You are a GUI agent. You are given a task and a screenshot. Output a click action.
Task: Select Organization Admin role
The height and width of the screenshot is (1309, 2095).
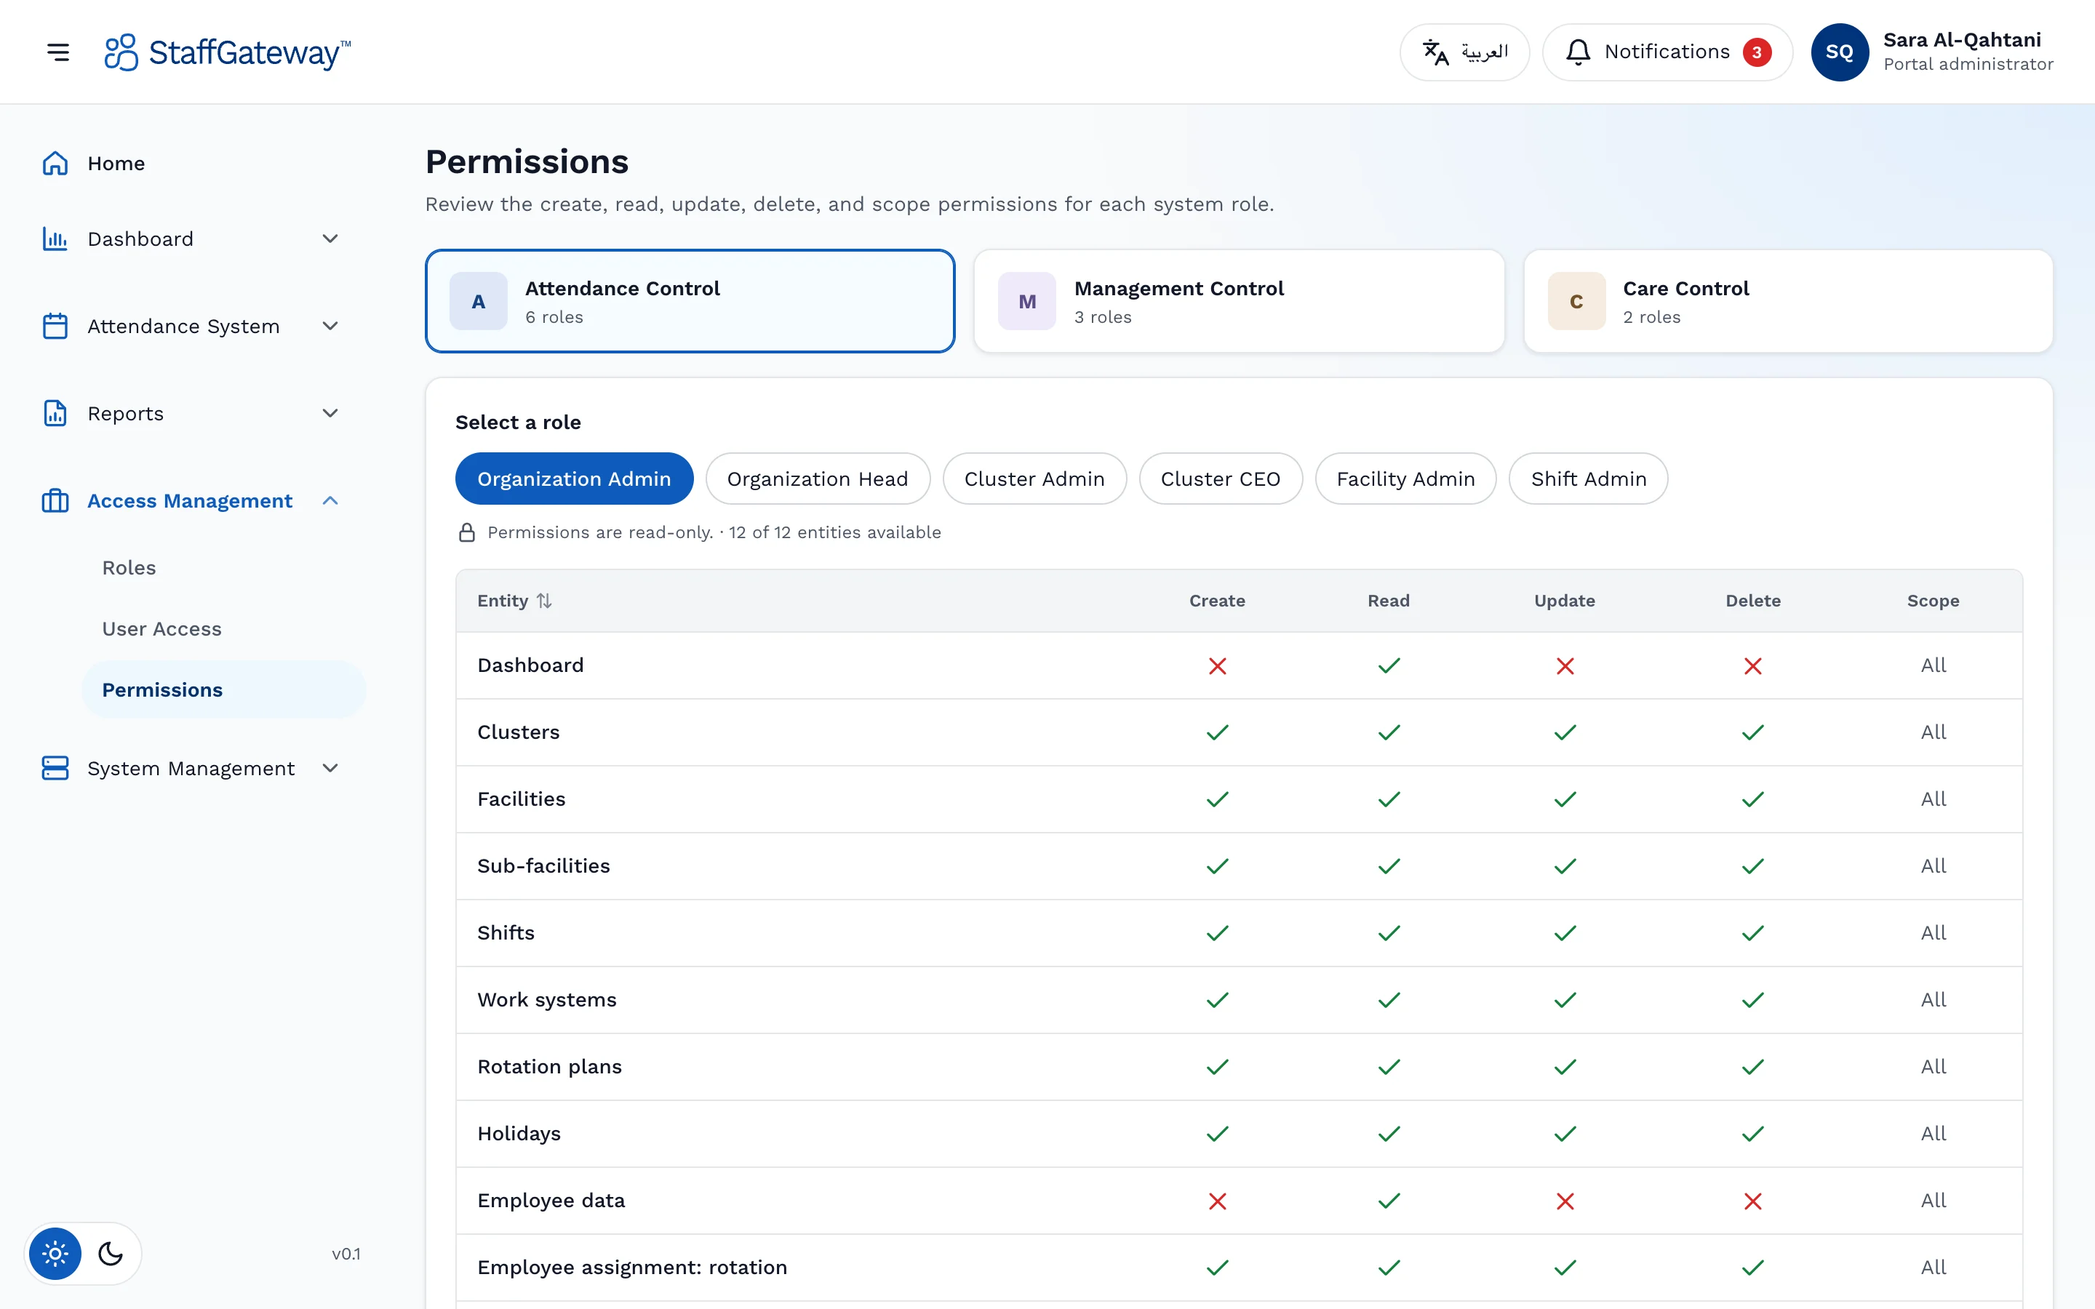pyautogui.click(x=574, y=479)
